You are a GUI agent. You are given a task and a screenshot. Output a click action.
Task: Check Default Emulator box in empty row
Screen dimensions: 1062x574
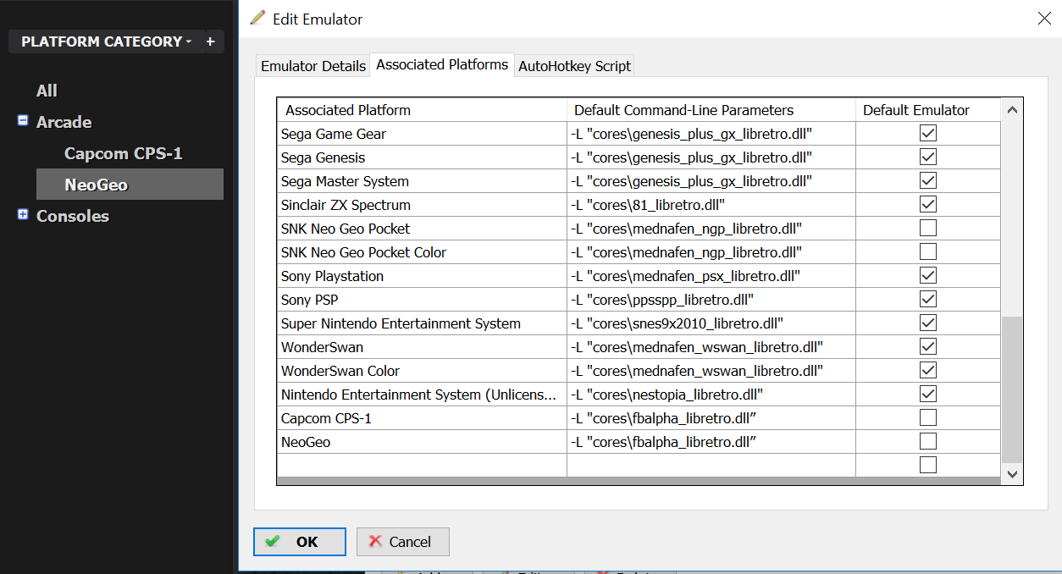[928, 465]
